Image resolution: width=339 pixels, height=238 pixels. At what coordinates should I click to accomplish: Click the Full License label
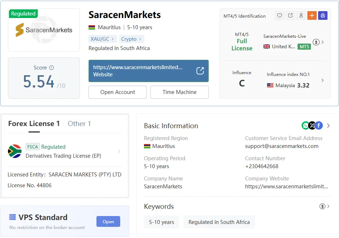pyautogui.click(x=242, y=45)
